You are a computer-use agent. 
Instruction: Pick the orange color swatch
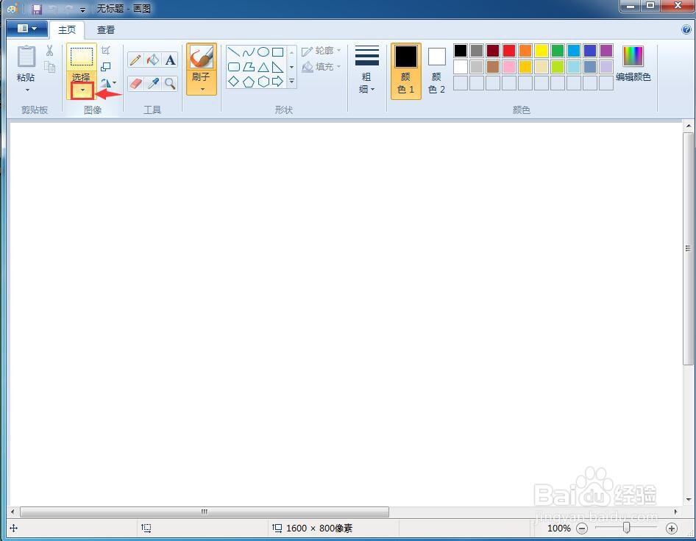click(525, 51)
